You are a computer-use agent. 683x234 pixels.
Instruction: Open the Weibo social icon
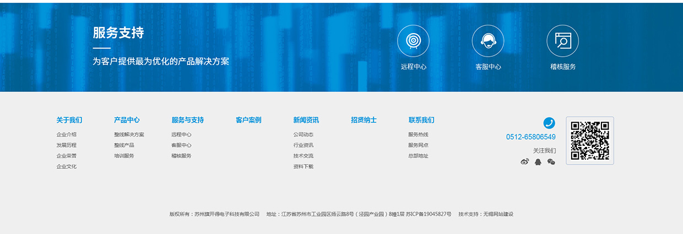pyautogui.click(x=524, y=162)
